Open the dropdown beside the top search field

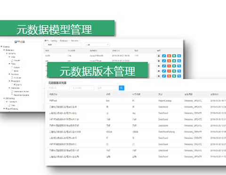click(x=97, y=45)
